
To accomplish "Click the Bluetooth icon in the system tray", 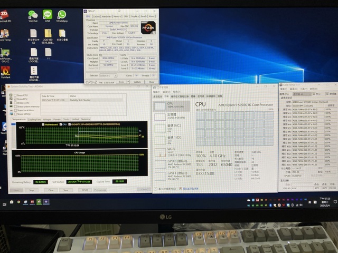I will (270, 205).
